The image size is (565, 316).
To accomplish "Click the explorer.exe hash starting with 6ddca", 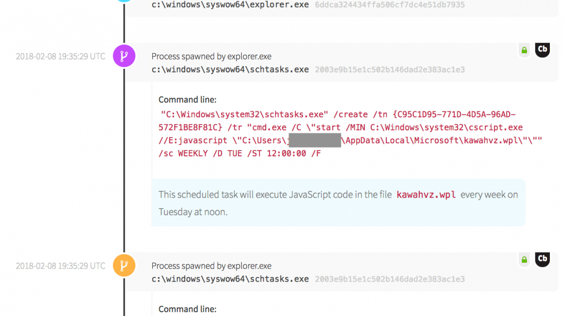I will 389,5.
